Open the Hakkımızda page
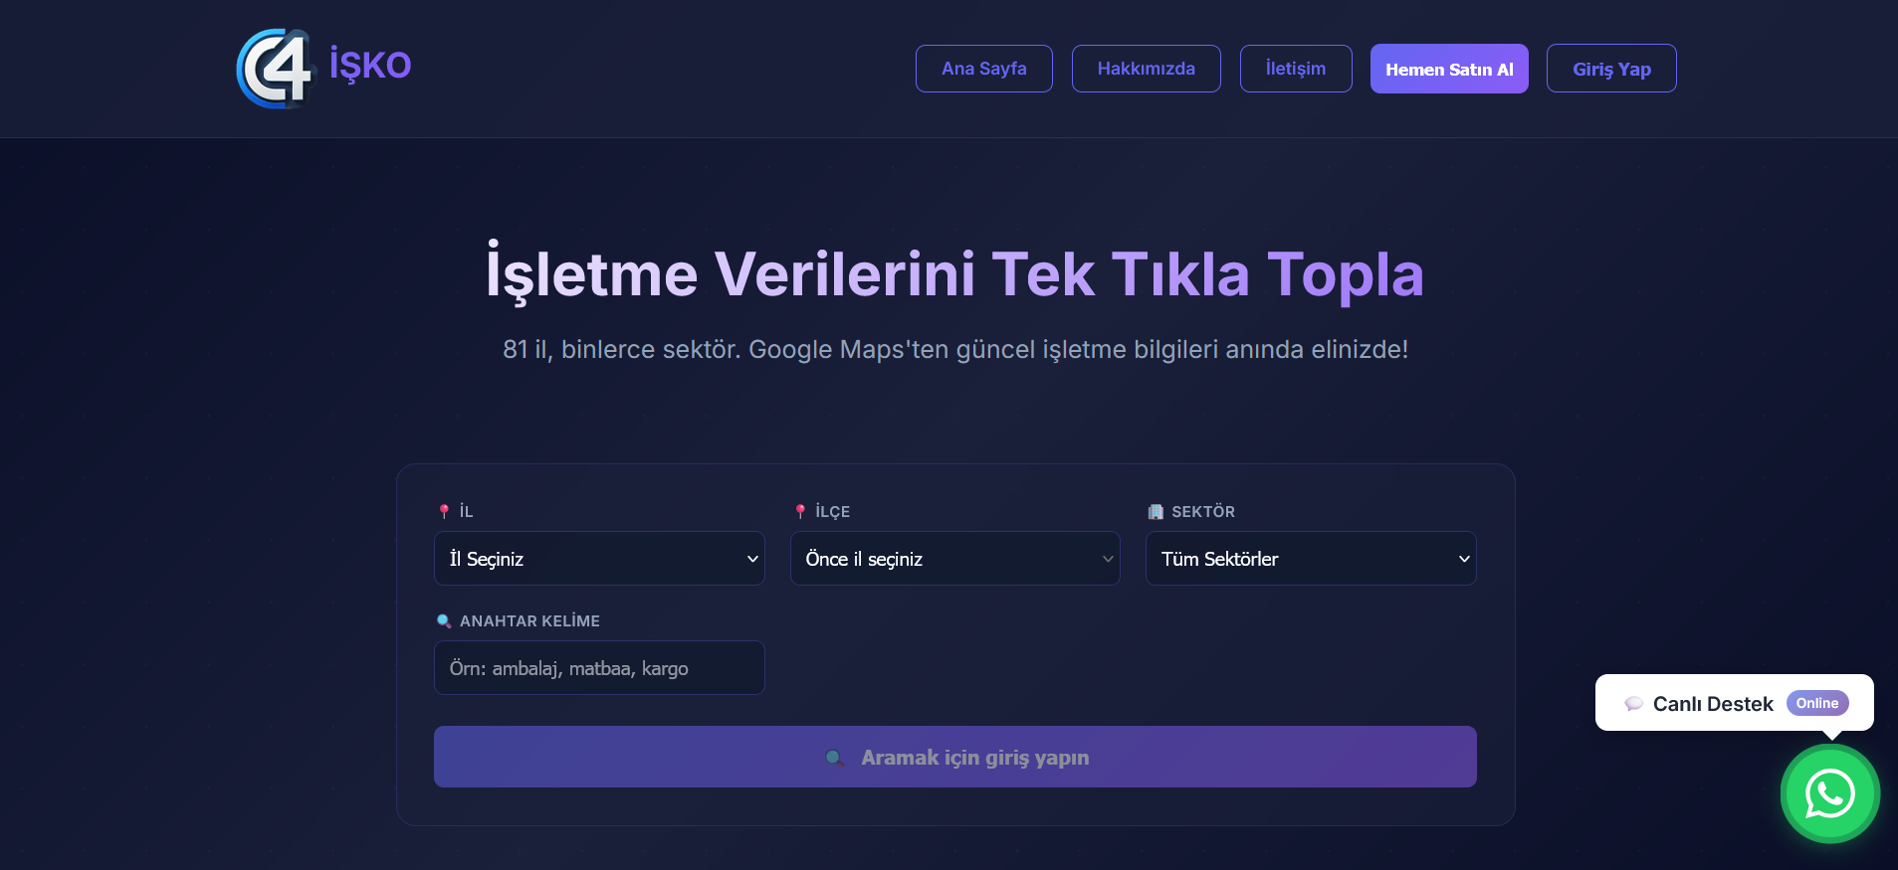The image size is (1898, 870). click(1146, 69)
